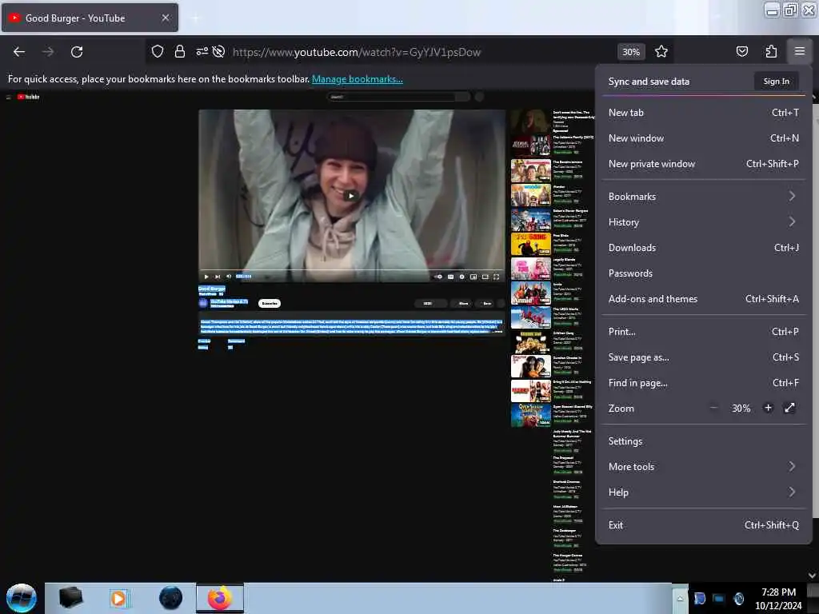Open Passwords from the menu

(704, 273)
